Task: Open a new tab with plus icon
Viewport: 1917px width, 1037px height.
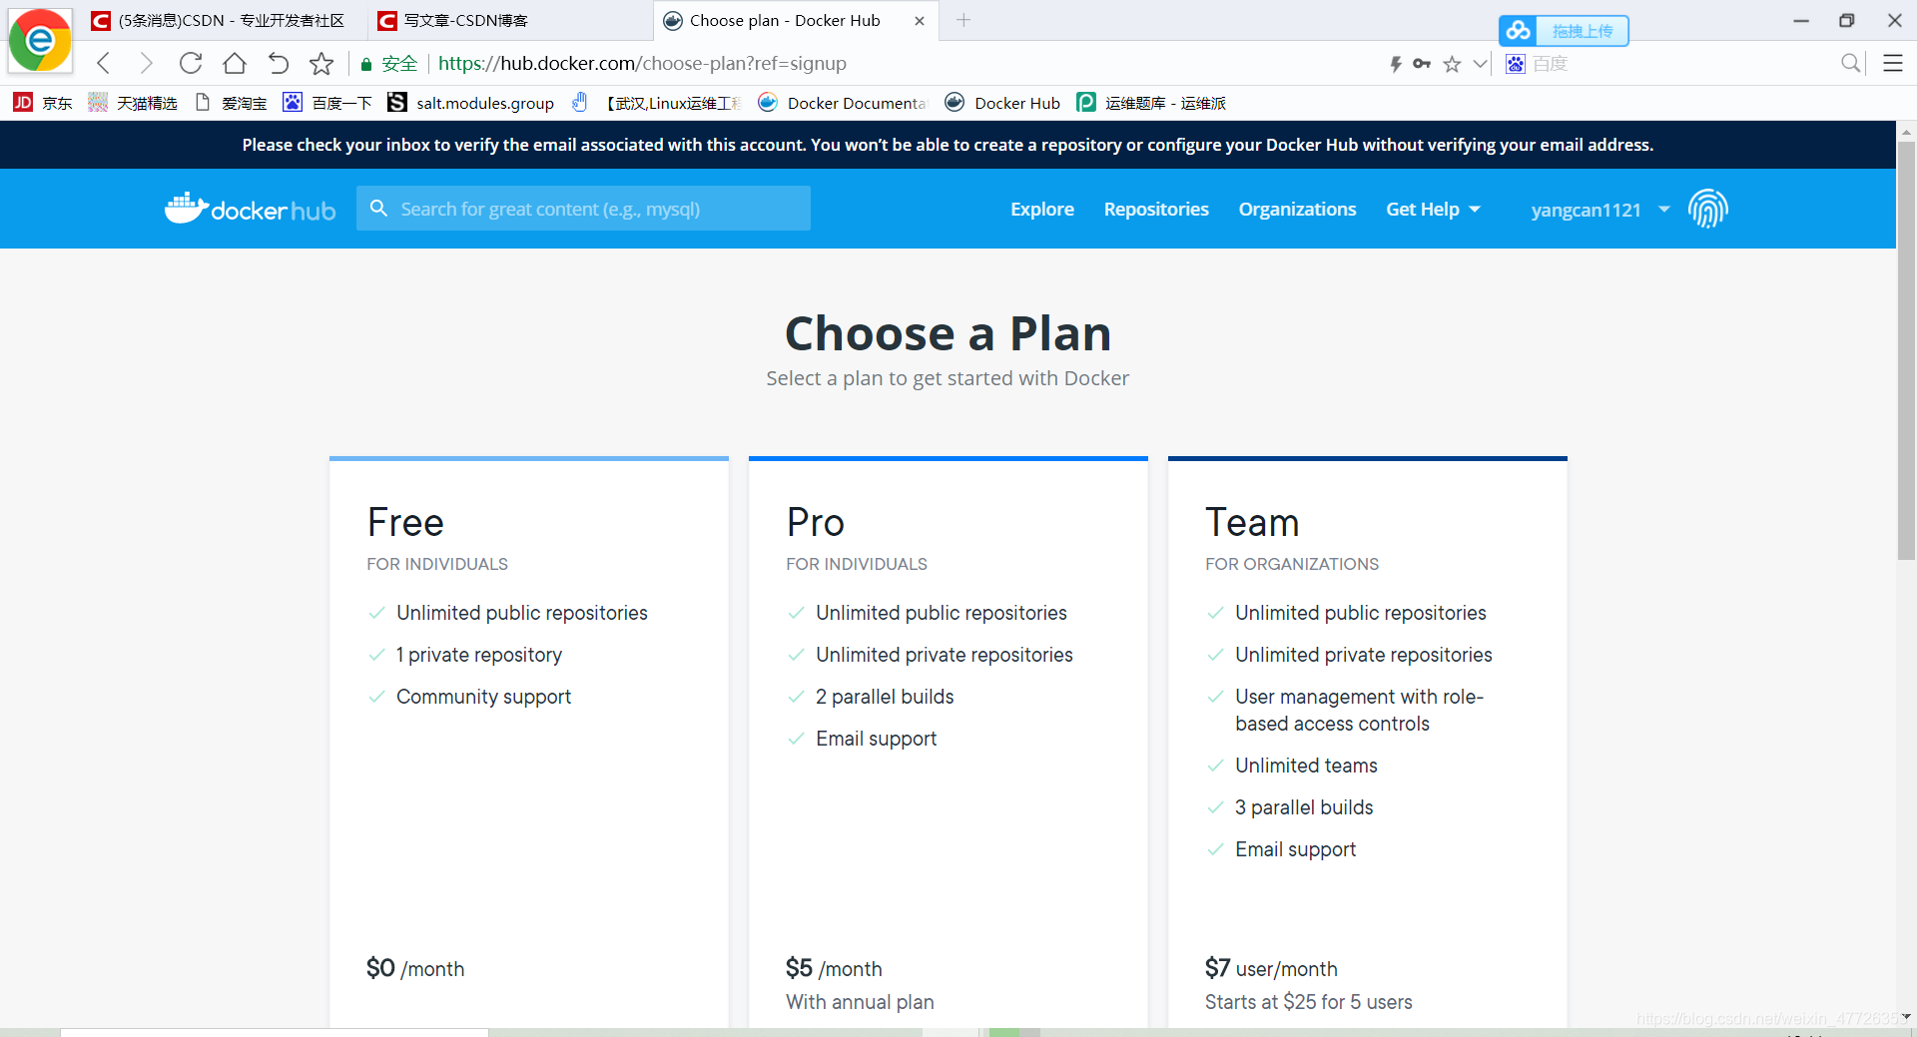Action: pyautogui.click(x=963, y=20)
